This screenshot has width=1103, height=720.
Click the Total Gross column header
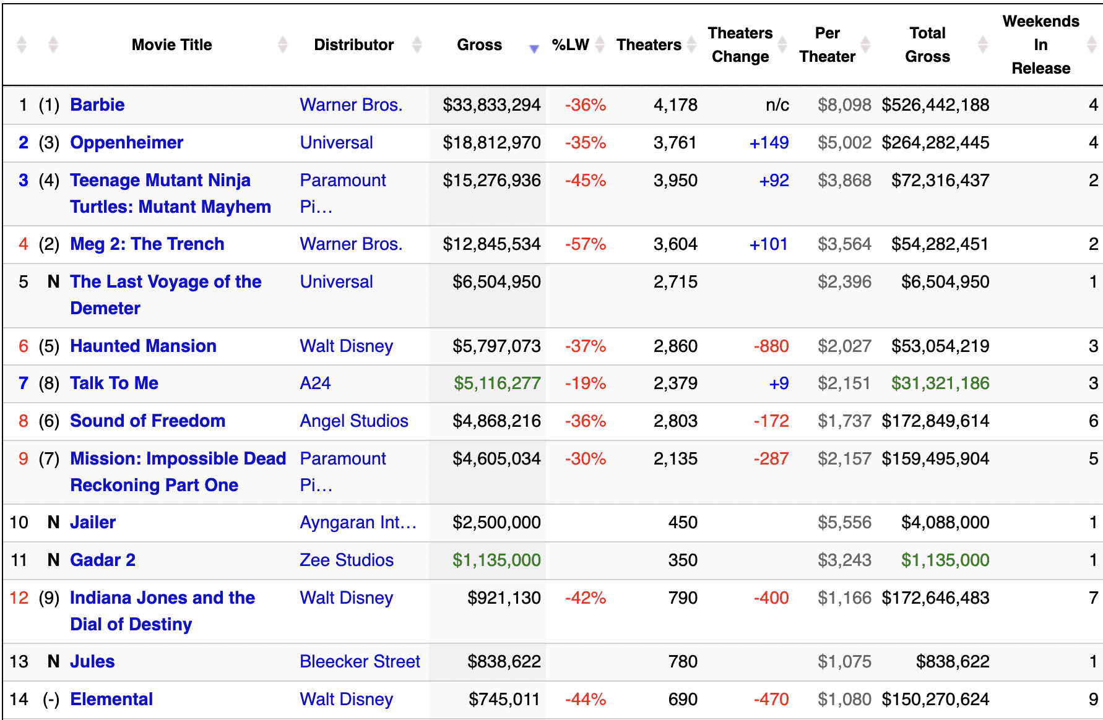[x=927, y=45]
